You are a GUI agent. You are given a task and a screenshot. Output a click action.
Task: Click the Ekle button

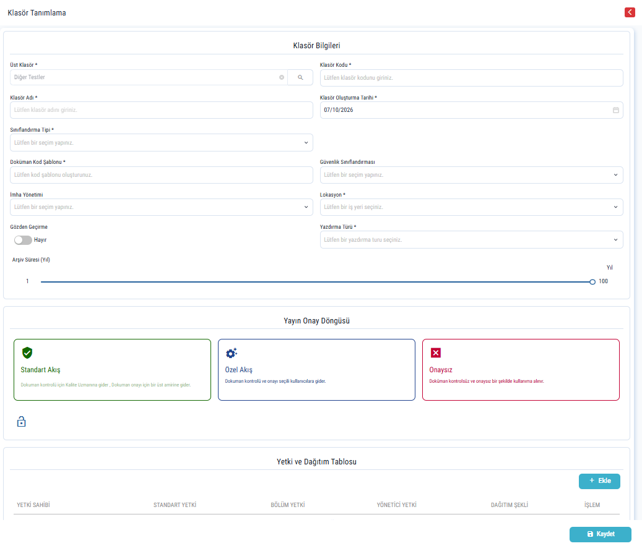599,481
